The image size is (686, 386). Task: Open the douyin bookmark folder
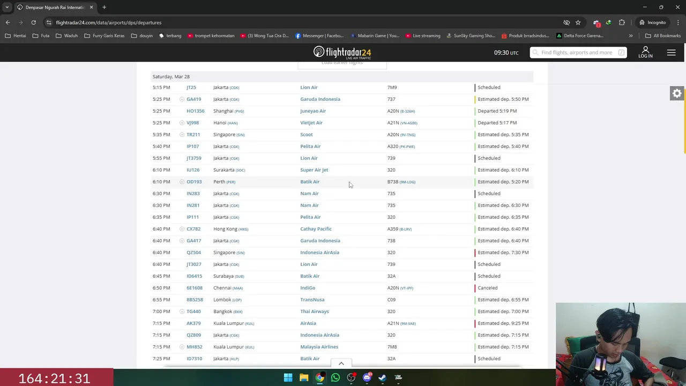(x=142, y=36)
